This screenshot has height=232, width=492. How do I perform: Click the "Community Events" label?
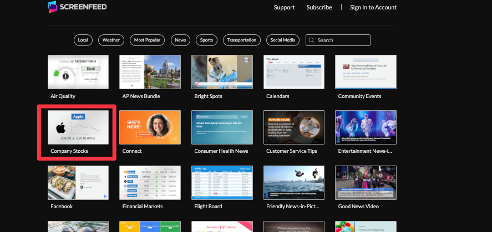[359, 96]
